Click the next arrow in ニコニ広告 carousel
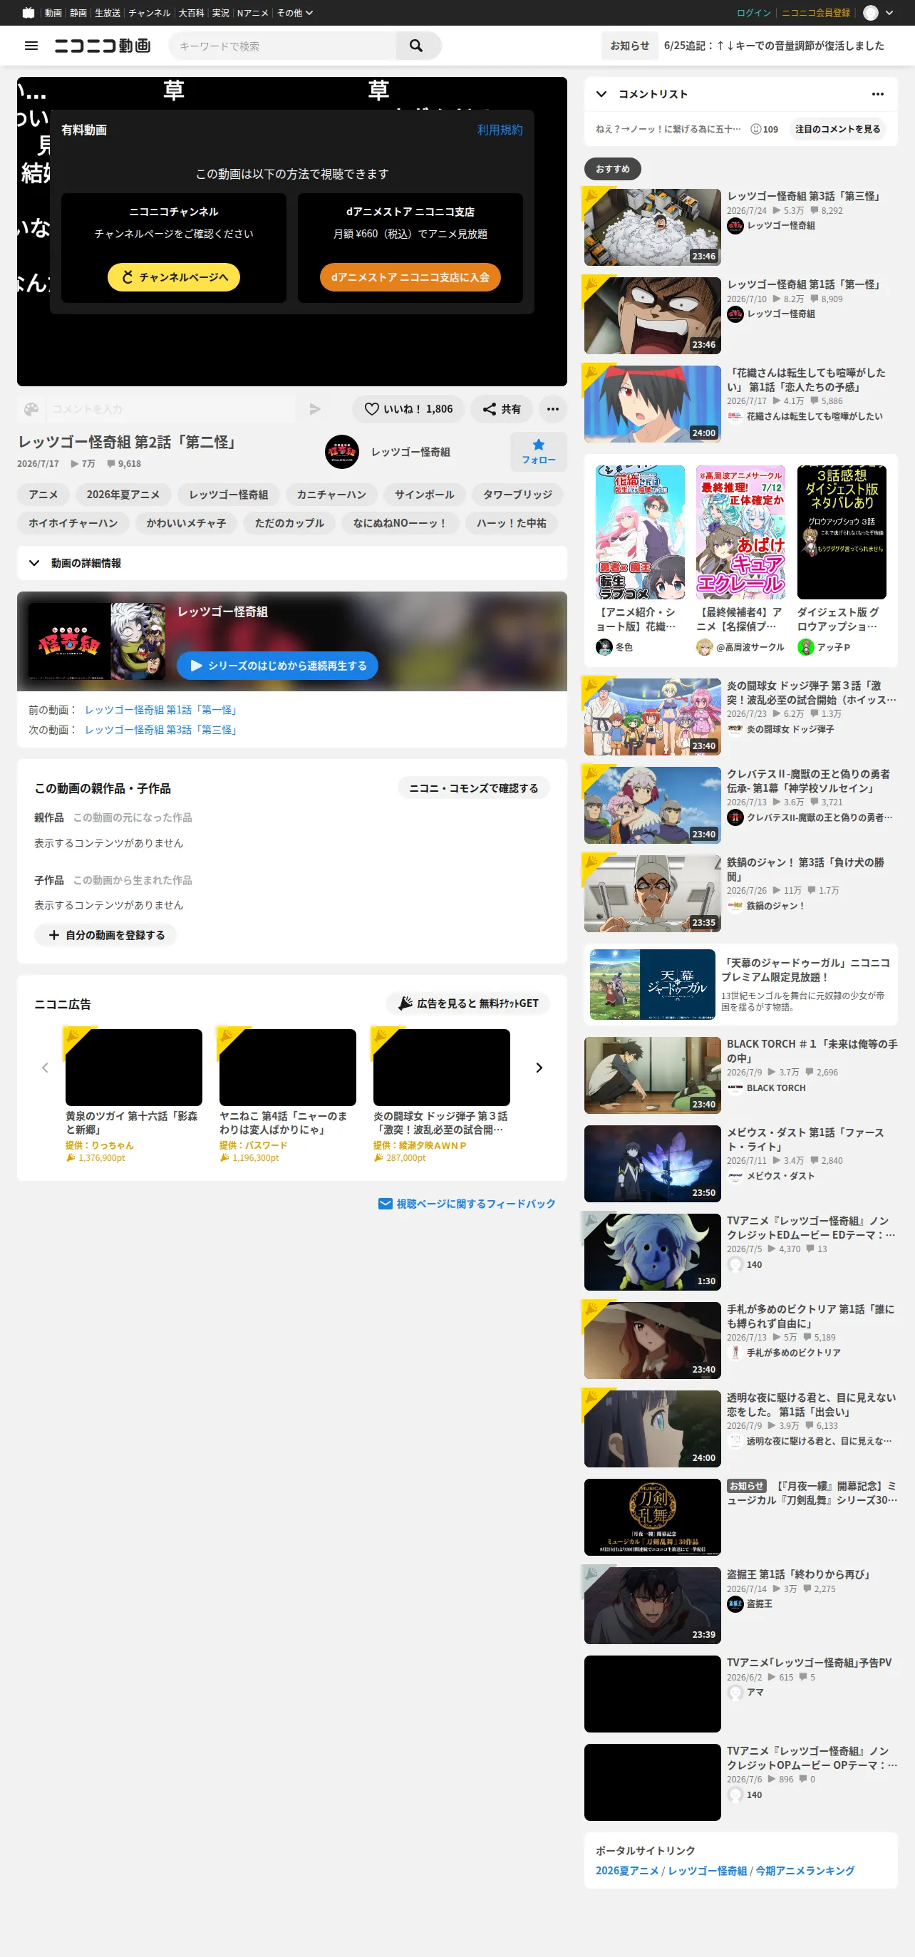This screenshot has height=1957, width=915. pos(539,1067)
